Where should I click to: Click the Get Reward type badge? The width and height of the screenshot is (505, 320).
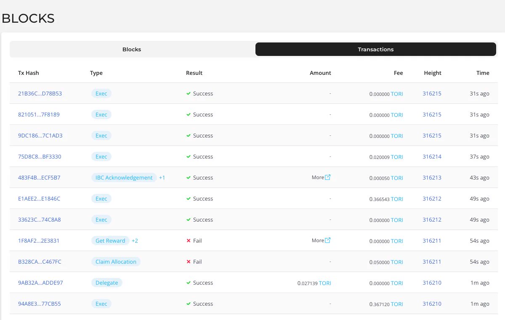110,241
